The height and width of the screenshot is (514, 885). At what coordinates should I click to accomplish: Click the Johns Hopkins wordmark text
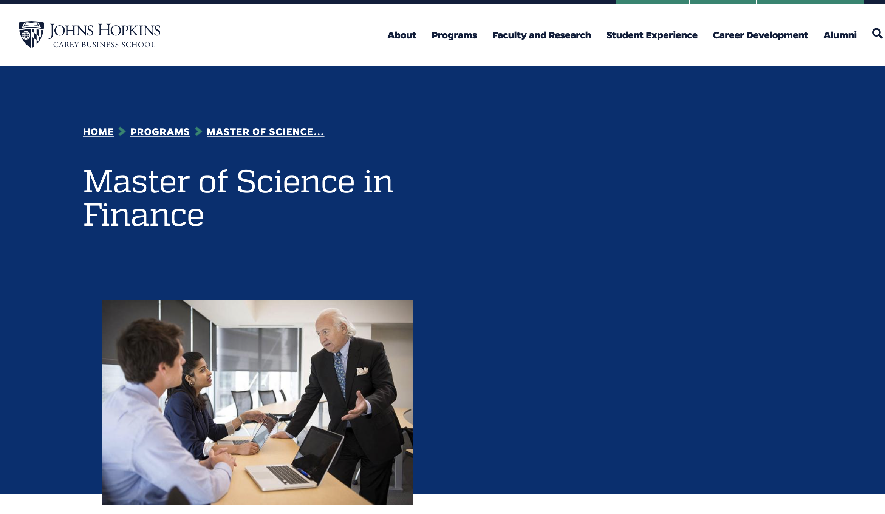click(x=105, y=30)
